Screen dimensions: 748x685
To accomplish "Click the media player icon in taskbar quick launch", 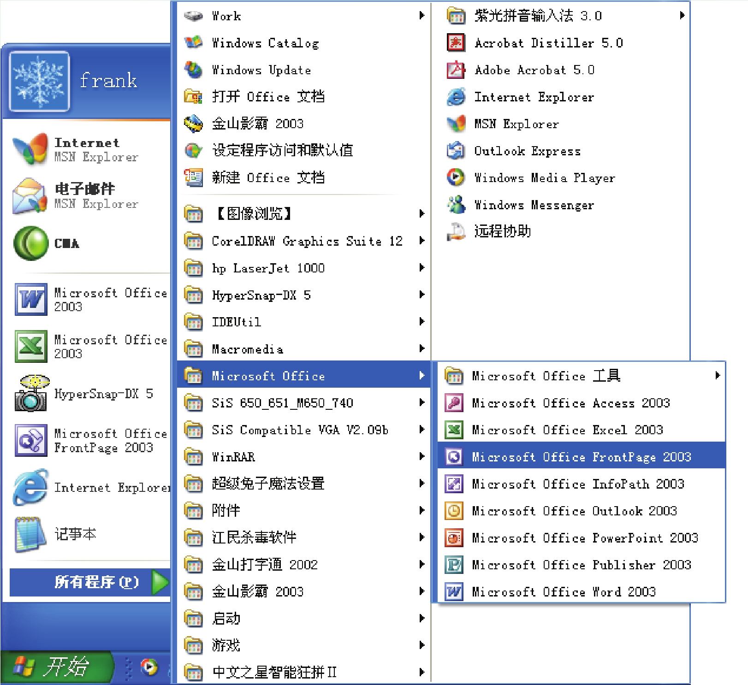I will (x=149, y=667).
